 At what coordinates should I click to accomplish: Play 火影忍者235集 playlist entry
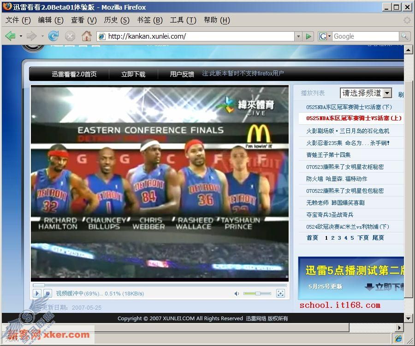tap(348, 143)
